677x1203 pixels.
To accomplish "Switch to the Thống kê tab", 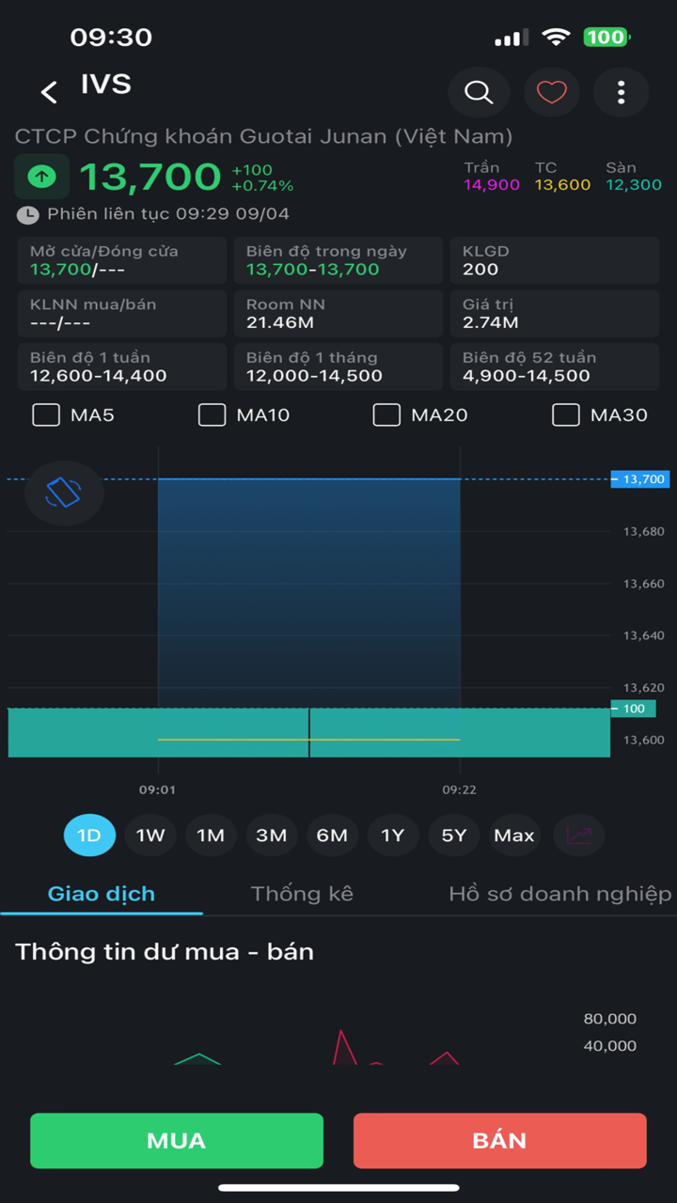I will click(x=302, y=894).
